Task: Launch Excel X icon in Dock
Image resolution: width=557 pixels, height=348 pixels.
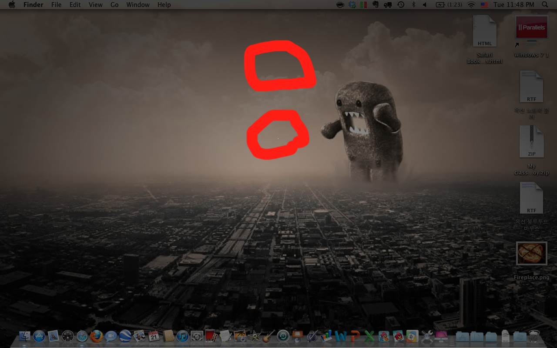Action: click(x=369, y=336)
